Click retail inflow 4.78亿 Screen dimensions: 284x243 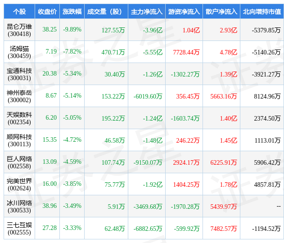pos(228,52)
